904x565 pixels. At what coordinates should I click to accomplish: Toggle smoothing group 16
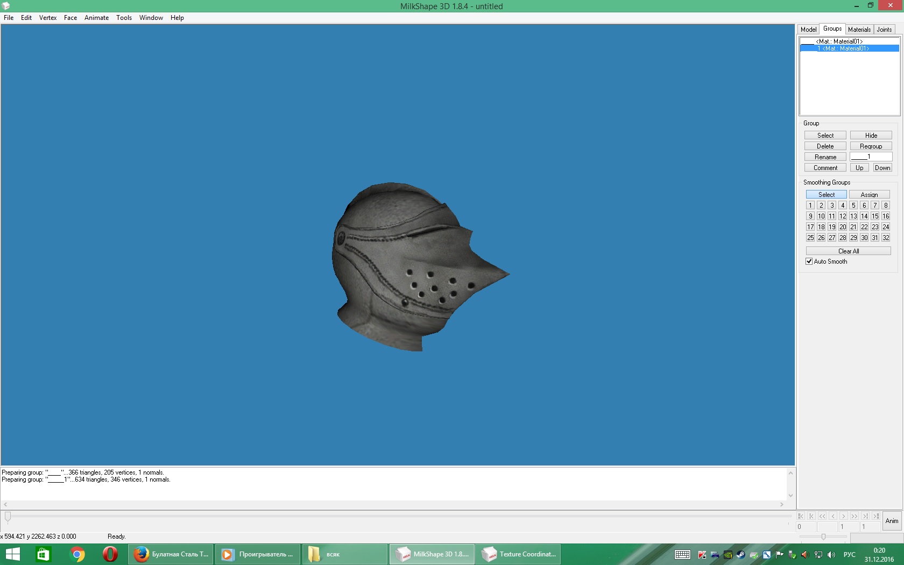click(886, 216)
